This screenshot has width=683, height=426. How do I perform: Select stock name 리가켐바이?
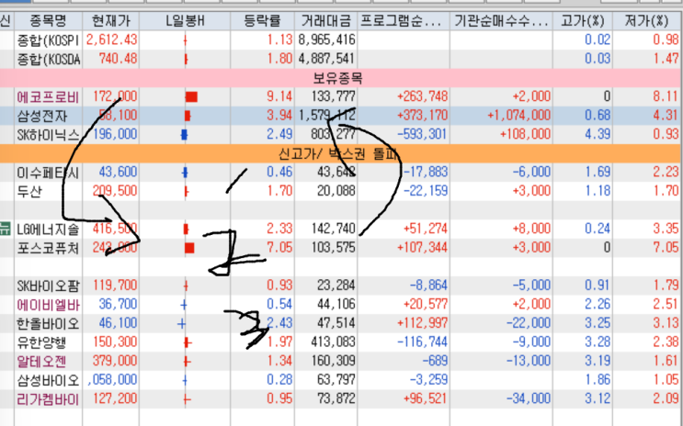(x=48, y=400)
